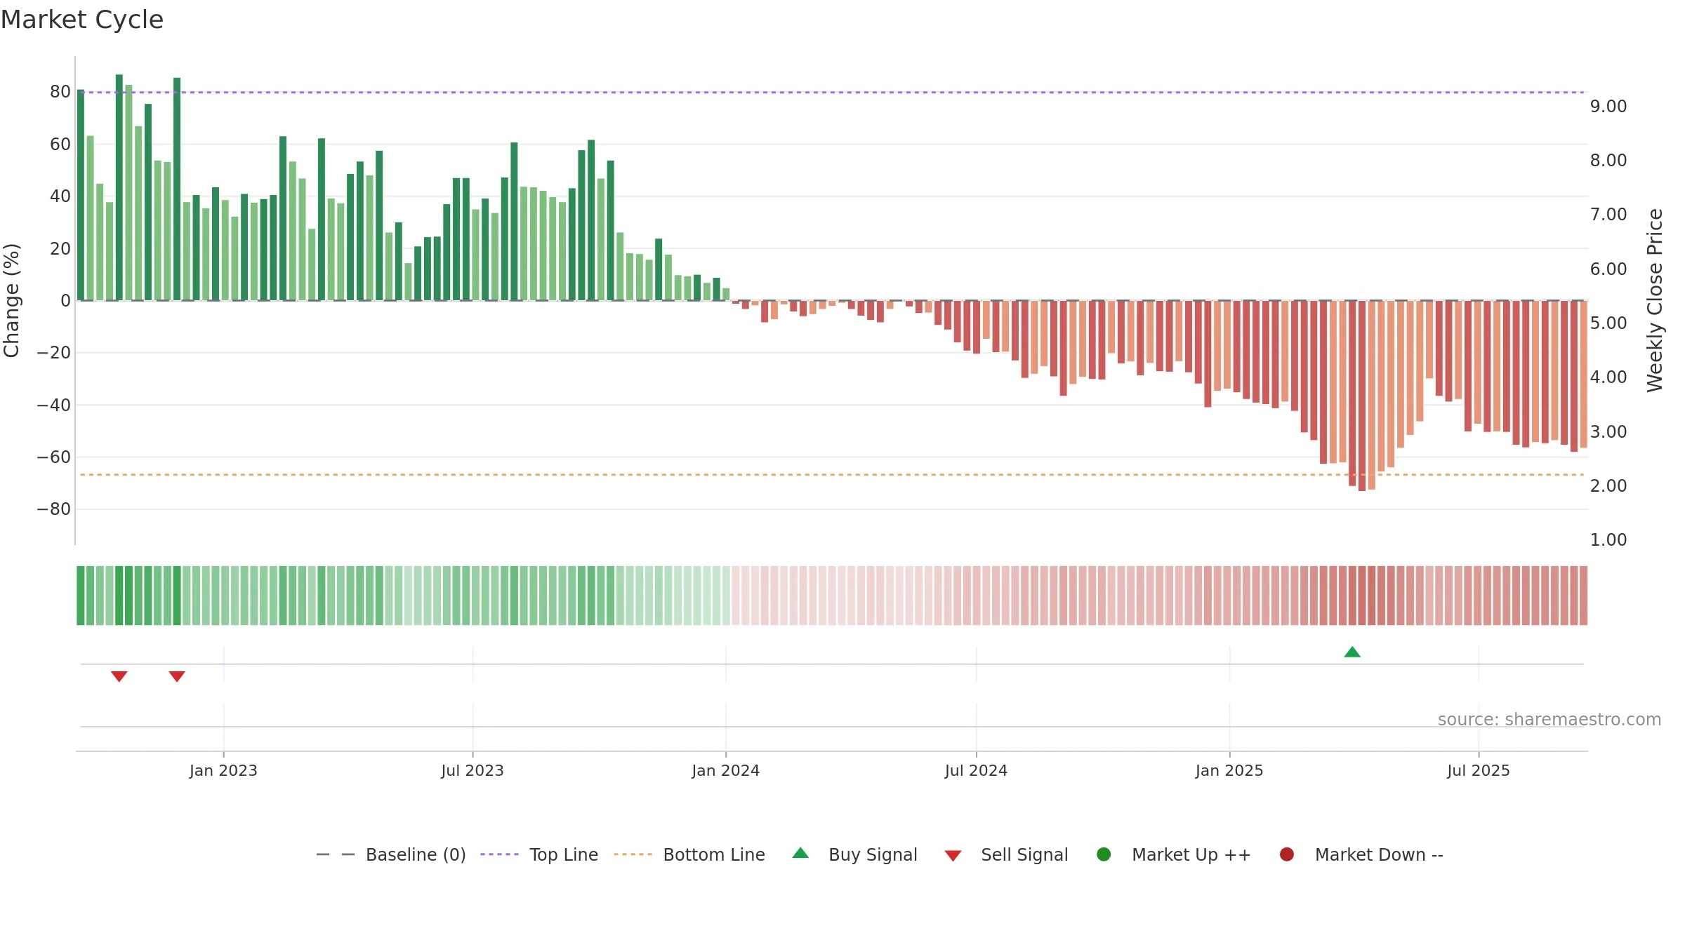The width and height of the screenshot is (1685, 947).
Task: Click the −80 tick on the left axis
Action: pos(53,509)
